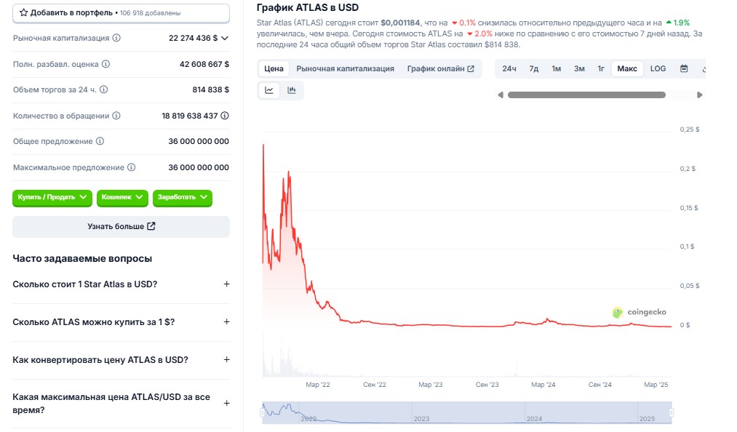Click the market cap value 22 274 436 $
Viewport: 737px width, 432px height.
[194, 38]
